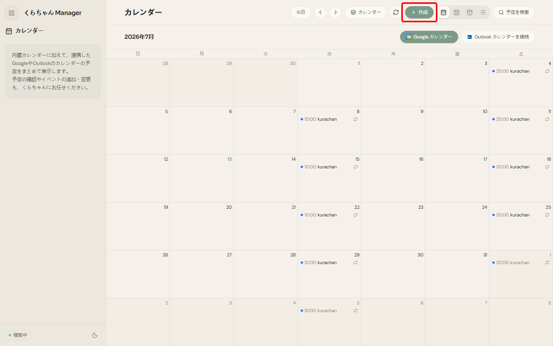Open the July 22 10:00 kurachan event
This screenshot has height=346, width=553.
[329, 215]
